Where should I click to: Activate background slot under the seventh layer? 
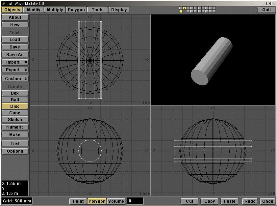[203, 11]
